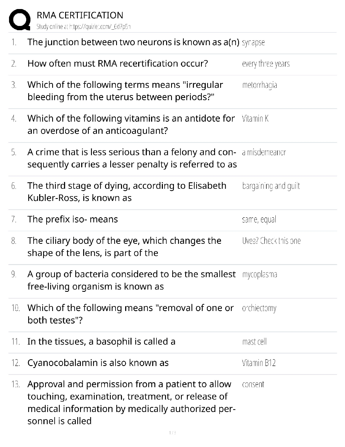Click the "Uvea? Check this one" answer
Viewport: 345px width, 447px height.
pyautogui.click(x=271, y=241)
